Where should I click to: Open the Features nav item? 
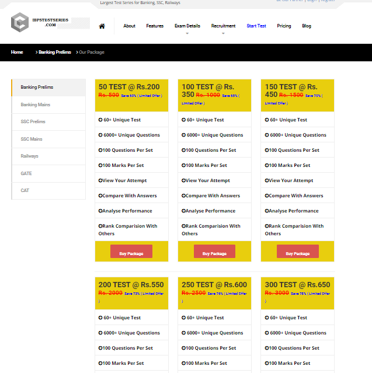155,26
